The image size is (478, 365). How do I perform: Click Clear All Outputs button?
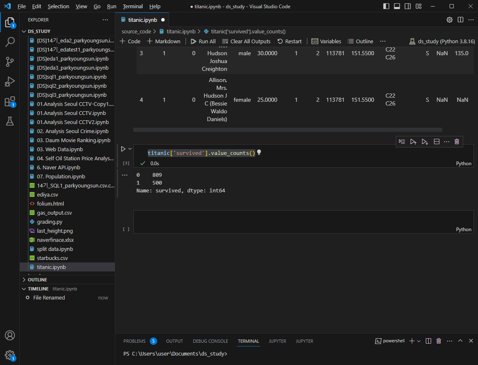click(246, 41)
